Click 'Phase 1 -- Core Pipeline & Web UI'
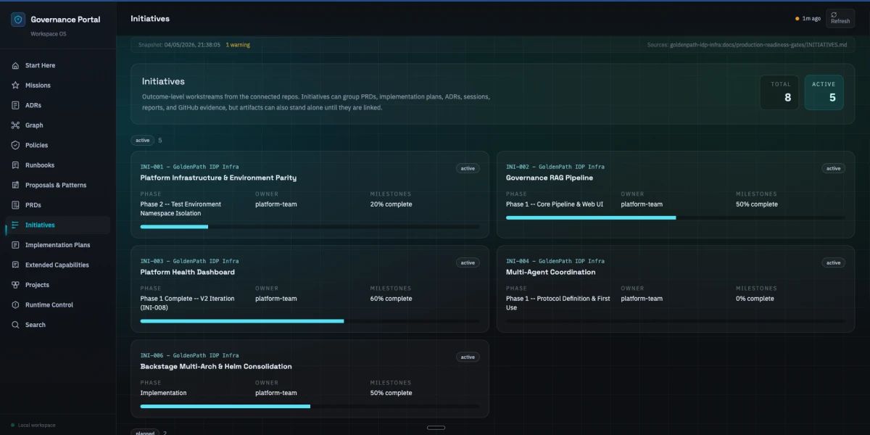The image size is (870, 435). click(x=555, y=204)
